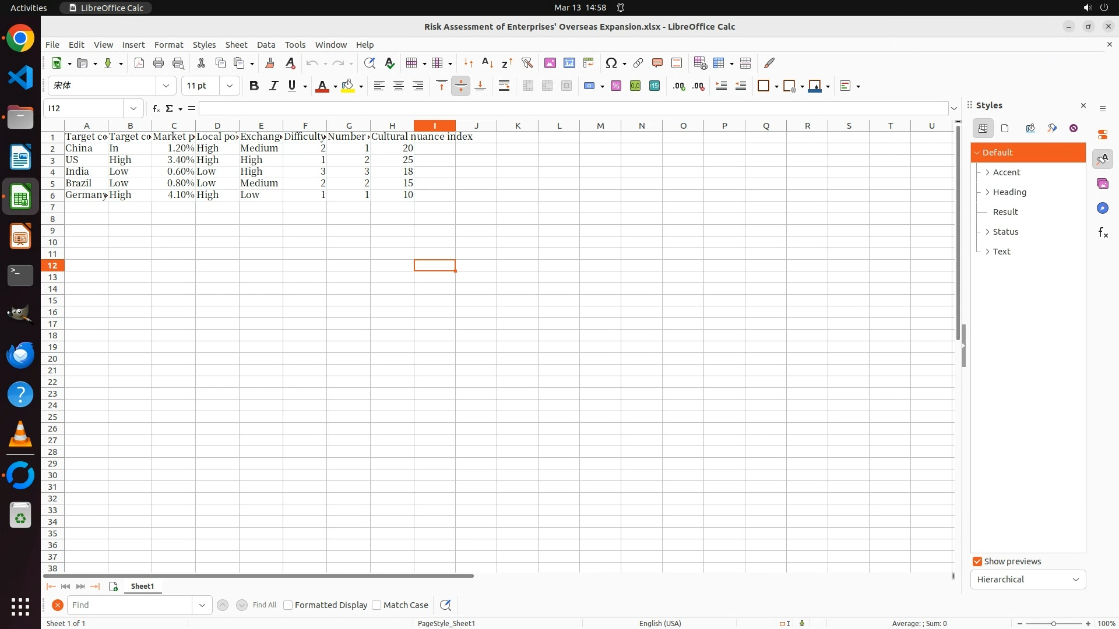Open the Data menu
Screen dimensions: 1119x629
coord(266,45)
